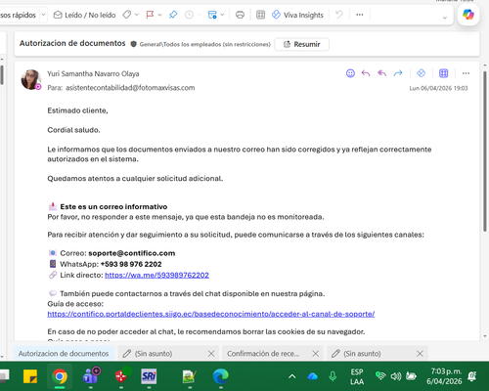The height and width of the screenshot is (391, 489).
Task: Open Yuri Samantha Navarro's profile photo
Action: click(x=31, y=79)
